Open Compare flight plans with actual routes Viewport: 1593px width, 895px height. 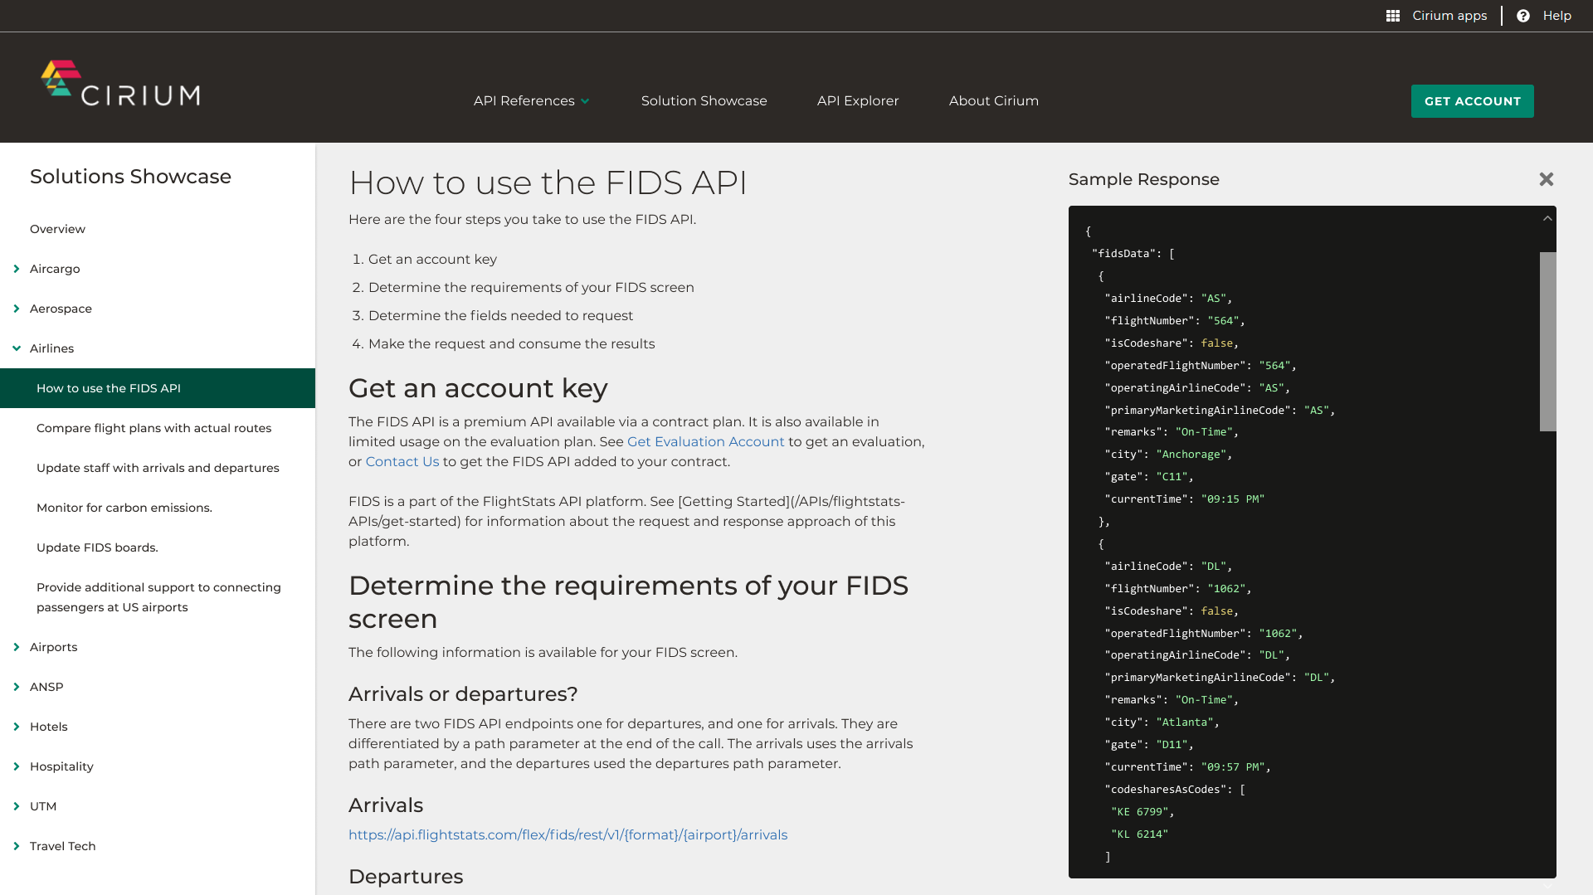coord(153,428)
